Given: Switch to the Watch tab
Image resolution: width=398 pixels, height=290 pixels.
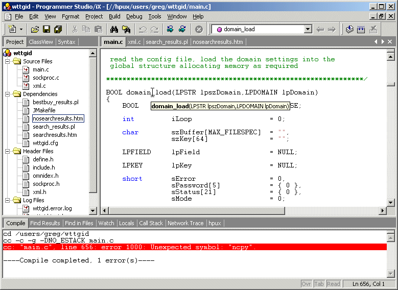Looking at the screenshot, I should tap(106, 223).
